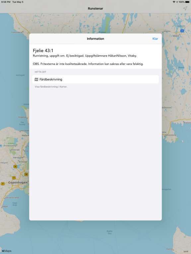191x254 pixels.
Task: Click the Copenhagen label on the map
Action: (18, 183)
